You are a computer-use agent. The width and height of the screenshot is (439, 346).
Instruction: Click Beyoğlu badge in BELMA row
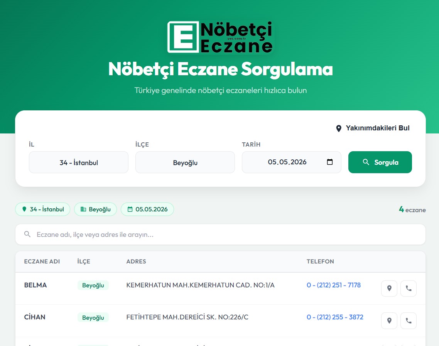point(93,285)
